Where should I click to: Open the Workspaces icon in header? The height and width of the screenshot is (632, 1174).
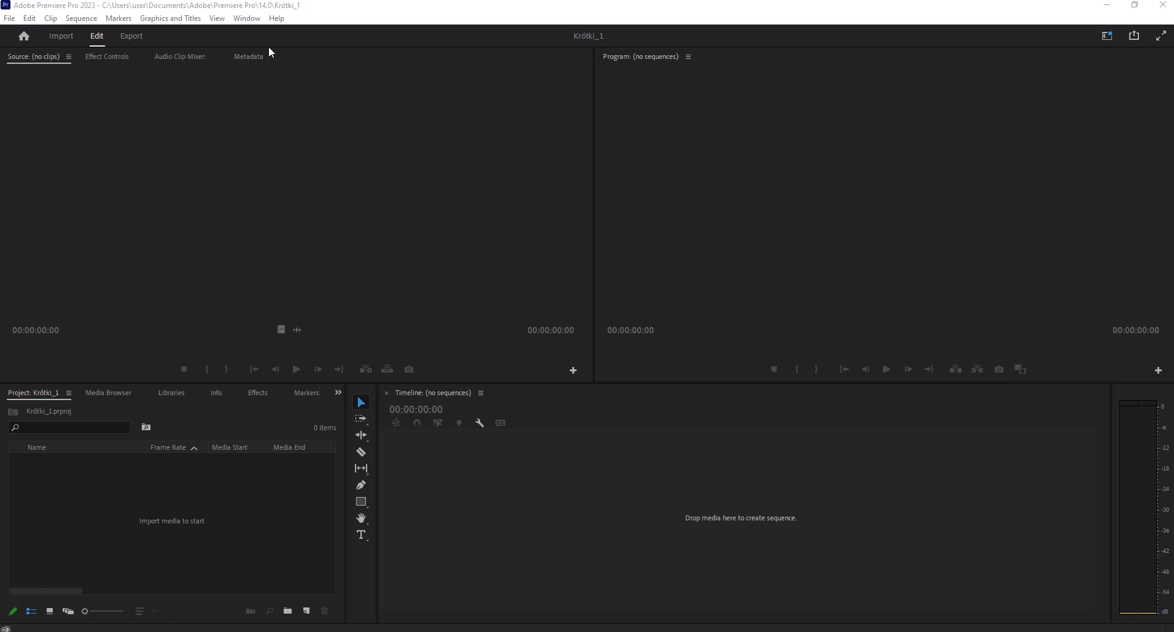1107,36
